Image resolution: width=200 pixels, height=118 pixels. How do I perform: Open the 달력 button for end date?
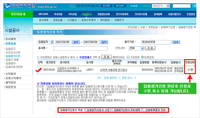click(104, 42)
